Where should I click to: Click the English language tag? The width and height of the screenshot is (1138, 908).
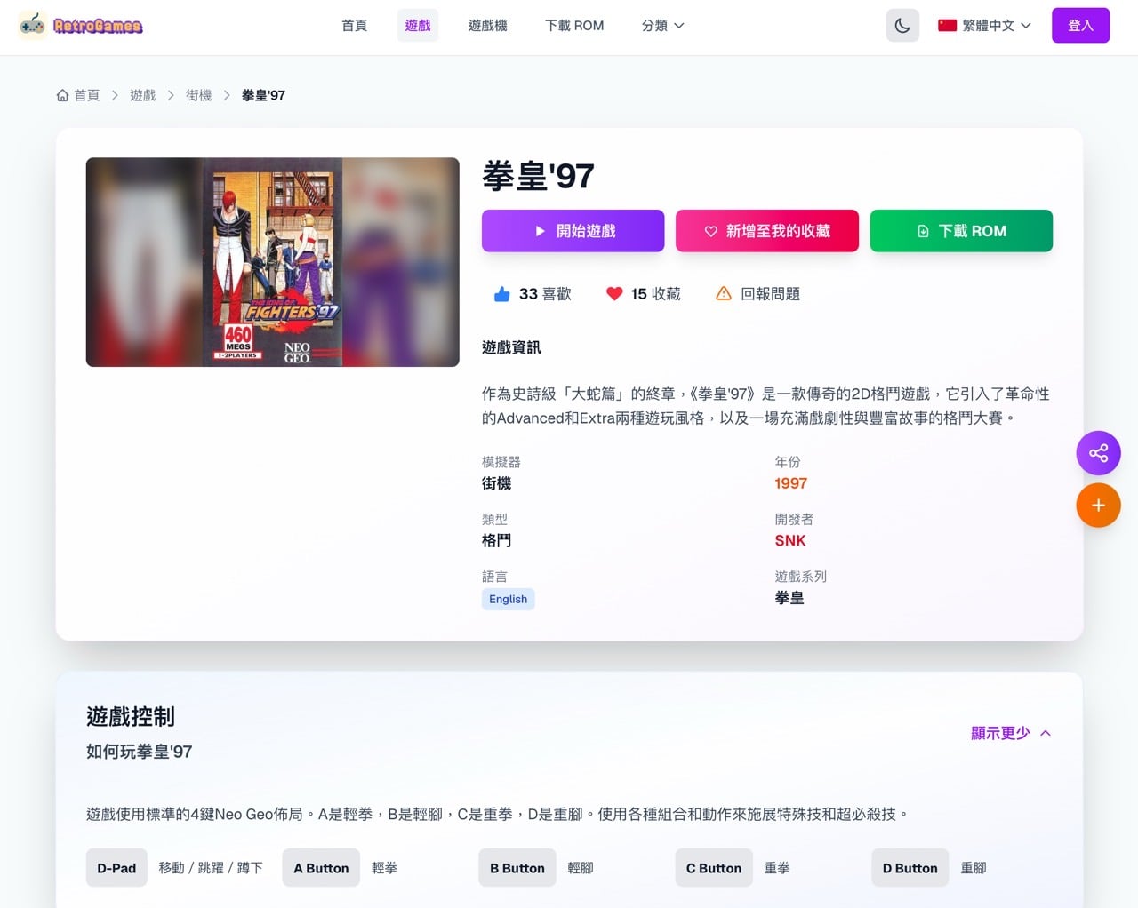click(x=508, y=599)
